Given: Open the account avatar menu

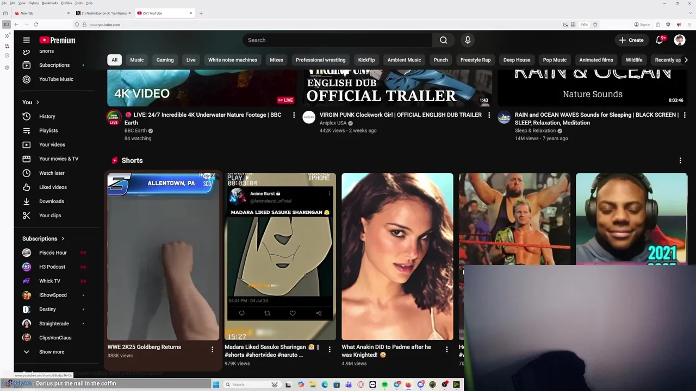Looking at the screenshot, I should pyautogui.click(x=680, y=40).
